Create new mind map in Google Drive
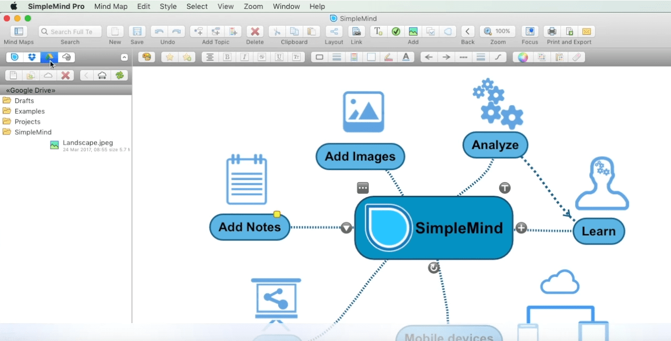 [x=14, y=75]
